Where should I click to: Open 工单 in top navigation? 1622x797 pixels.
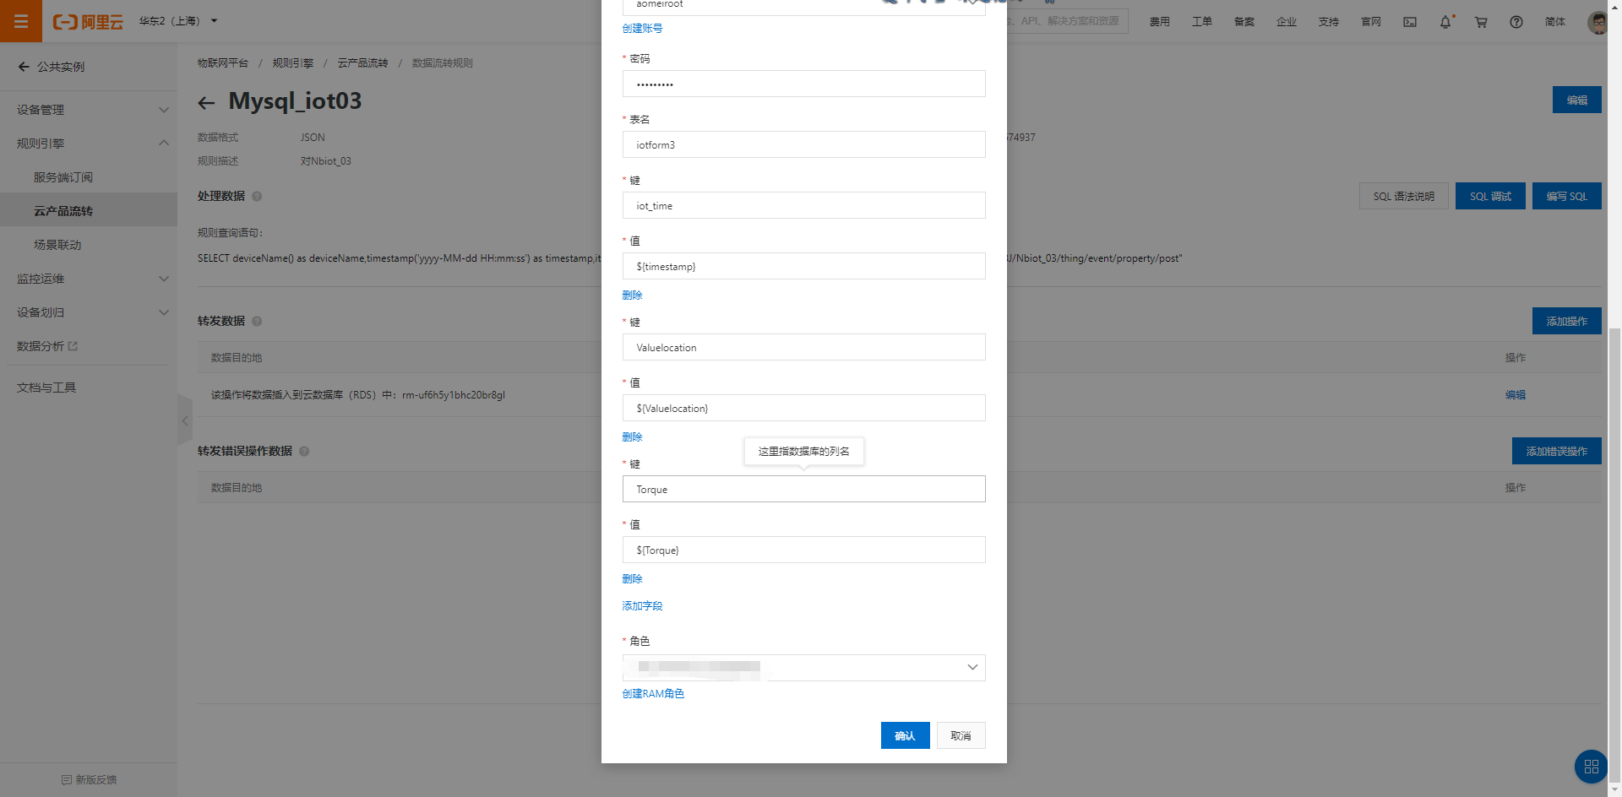pos(1202,22)
